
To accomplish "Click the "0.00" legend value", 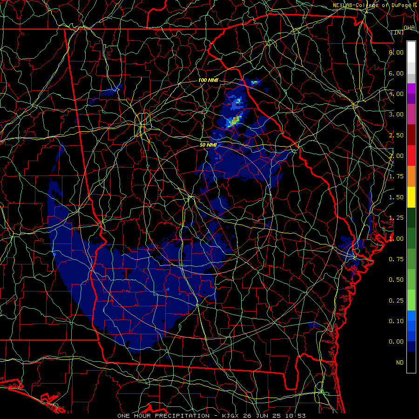I will tap(396, 342).
